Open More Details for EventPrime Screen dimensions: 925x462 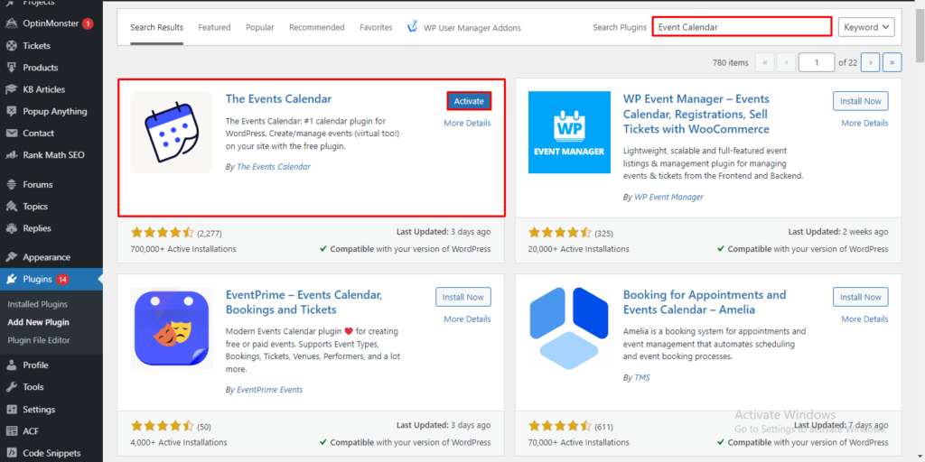coord(467,319)
